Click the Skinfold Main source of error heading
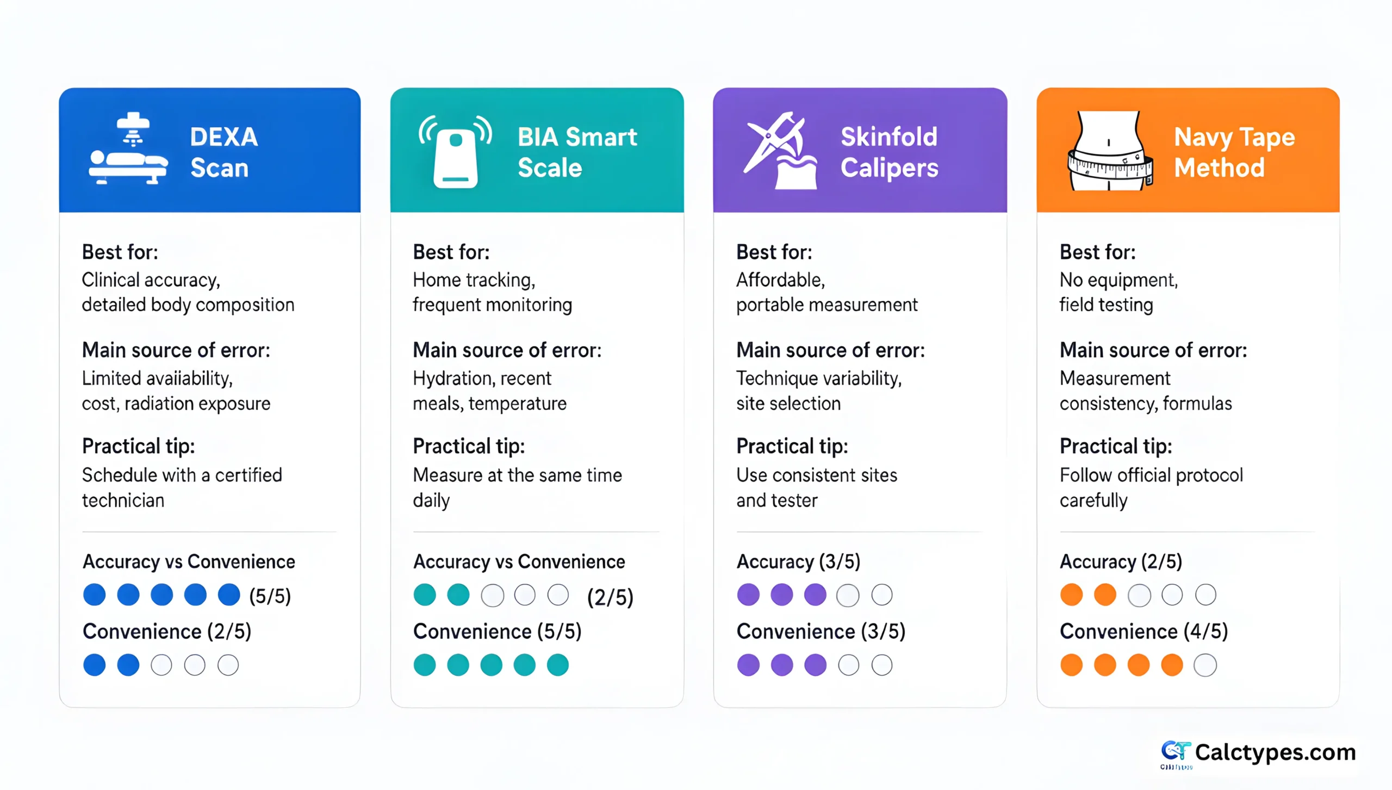 tap(830, 350)
